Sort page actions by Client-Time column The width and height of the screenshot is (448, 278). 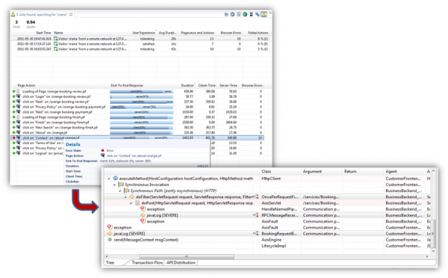pyautogui.click(x=207, y=85)
